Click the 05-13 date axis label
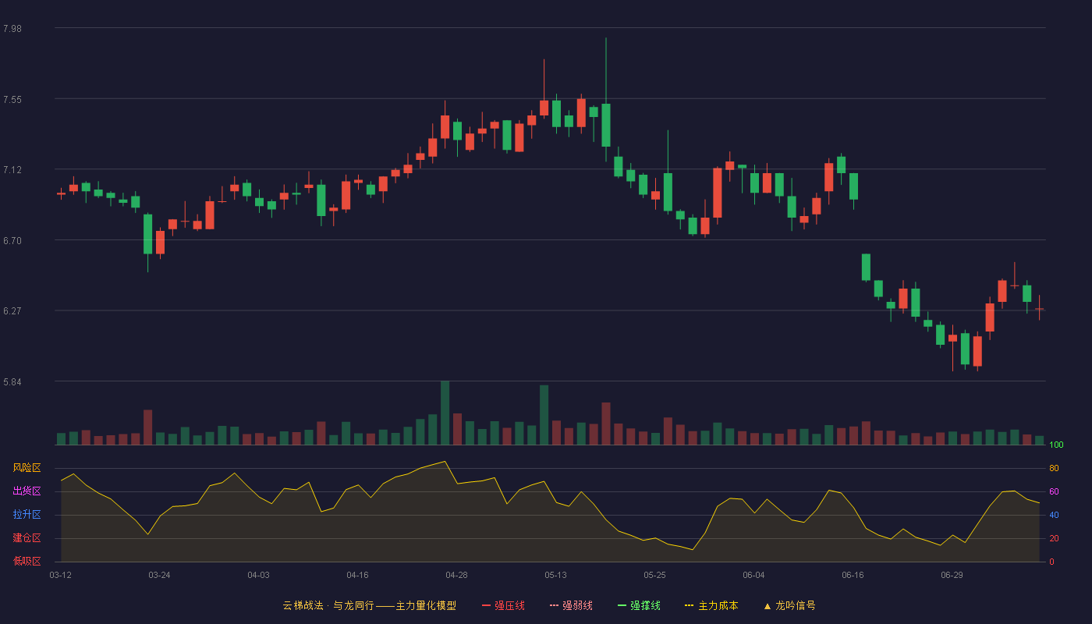Image resolution: width=1092 pixels, height=624 pixels. coord(555,575)
